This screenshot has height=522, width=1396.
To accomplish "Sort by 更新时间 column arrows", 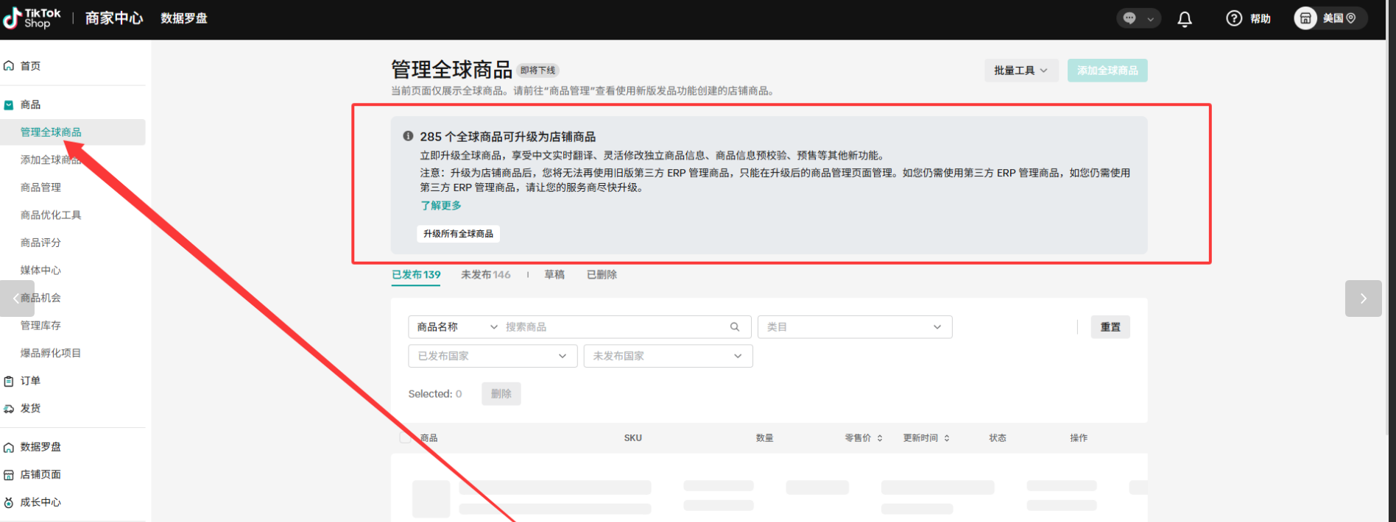I will pos(947,438).
